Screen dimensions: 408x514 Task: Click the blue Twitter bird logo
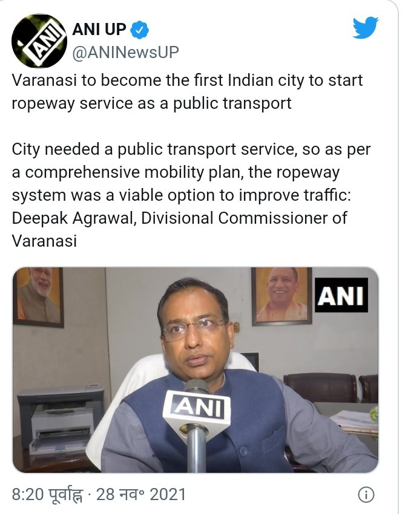(366, 28)
